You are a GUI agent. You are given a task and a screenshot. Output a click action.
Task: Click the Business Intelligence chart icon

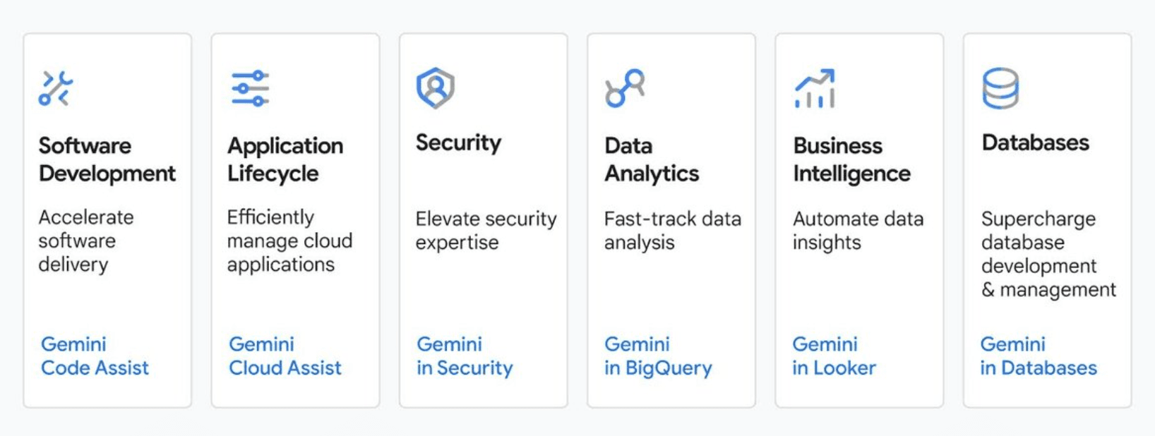coord(815,89)
